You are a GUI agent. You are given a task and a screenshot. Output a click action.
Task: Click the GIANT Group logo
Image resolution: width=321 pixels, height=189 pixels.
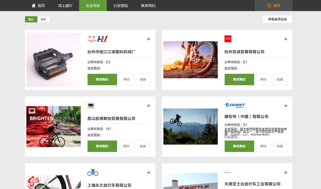coord(235,105)
